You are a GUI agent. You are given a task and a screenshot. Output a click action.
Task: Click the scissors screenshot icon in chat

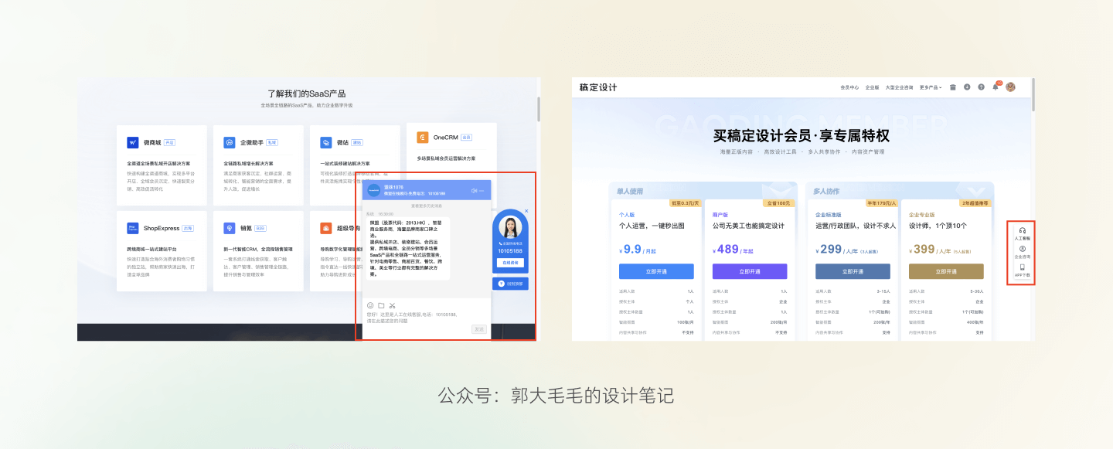392,305
